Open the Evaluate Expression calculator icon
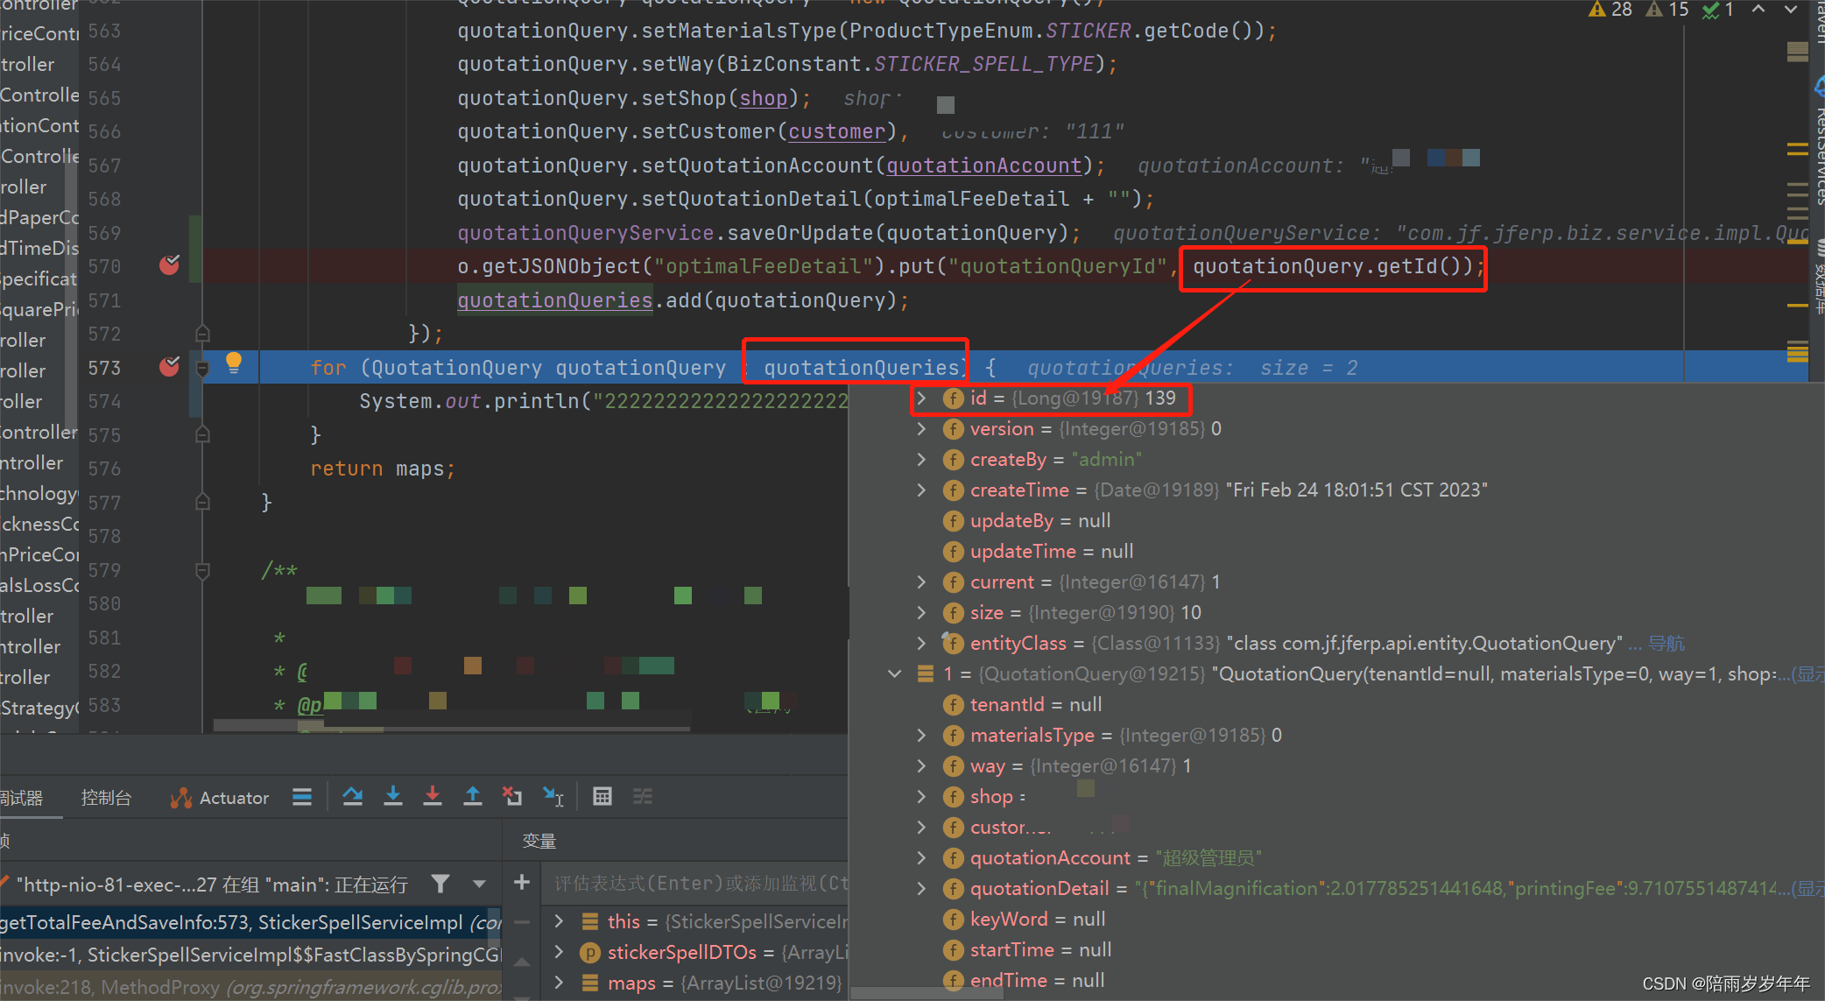The width and height of the screenshot is (1825, 1001). [x=602, y=796]
